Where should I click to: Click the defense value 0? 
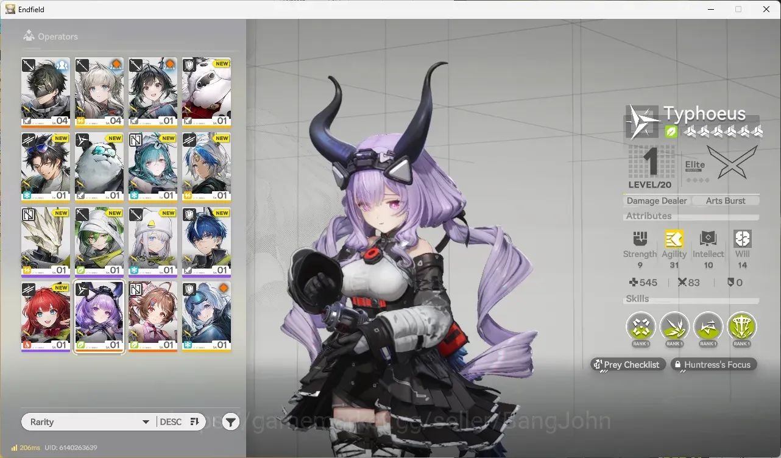point(735,283)
